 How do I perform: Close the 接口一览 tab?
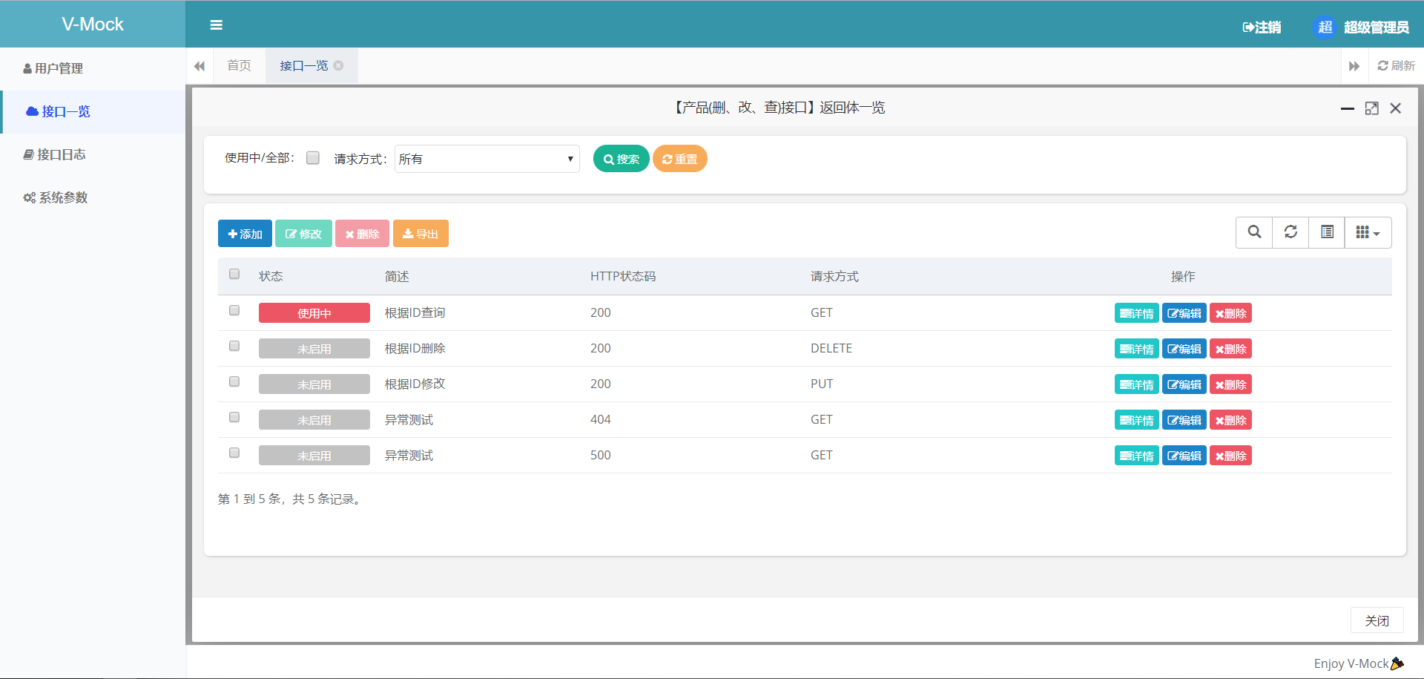tap(338, 65)
